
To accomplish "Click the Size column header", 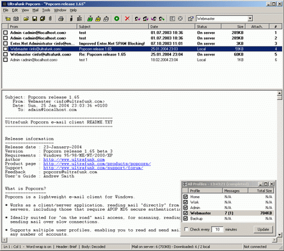I will tap(233, 27).
